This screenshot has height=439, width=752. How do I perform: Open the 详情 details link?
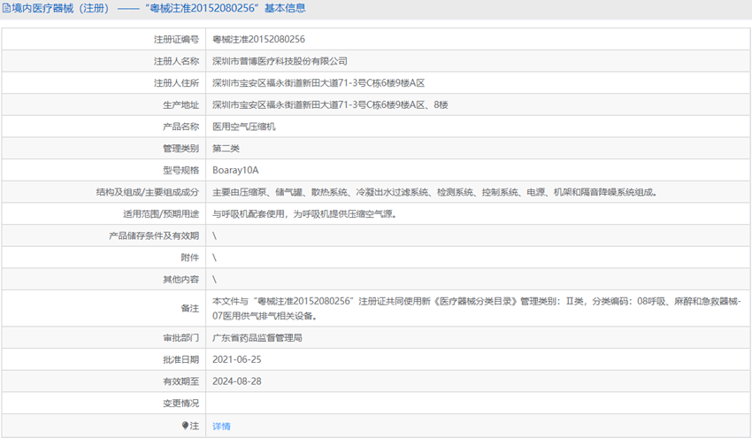click(x=221, y=426)
